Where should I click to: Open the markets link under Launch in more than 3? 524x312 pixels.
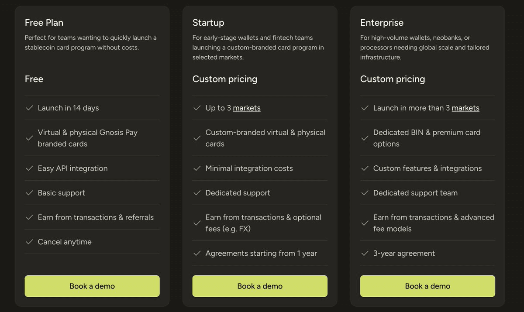(465, 108)
